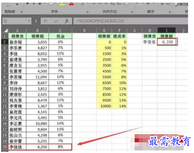Screen dimensions: 194x153
Task: Click rate cell 10% in column F
Action: pyautogui.click(x=119, y=83)
